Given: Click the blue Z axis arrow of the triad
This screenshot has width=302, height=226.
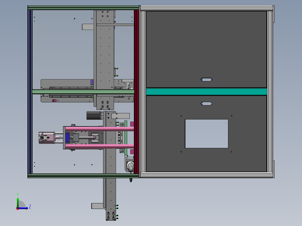Looking at the screenshot, I should pyautogui.click(x=24, y=208).
